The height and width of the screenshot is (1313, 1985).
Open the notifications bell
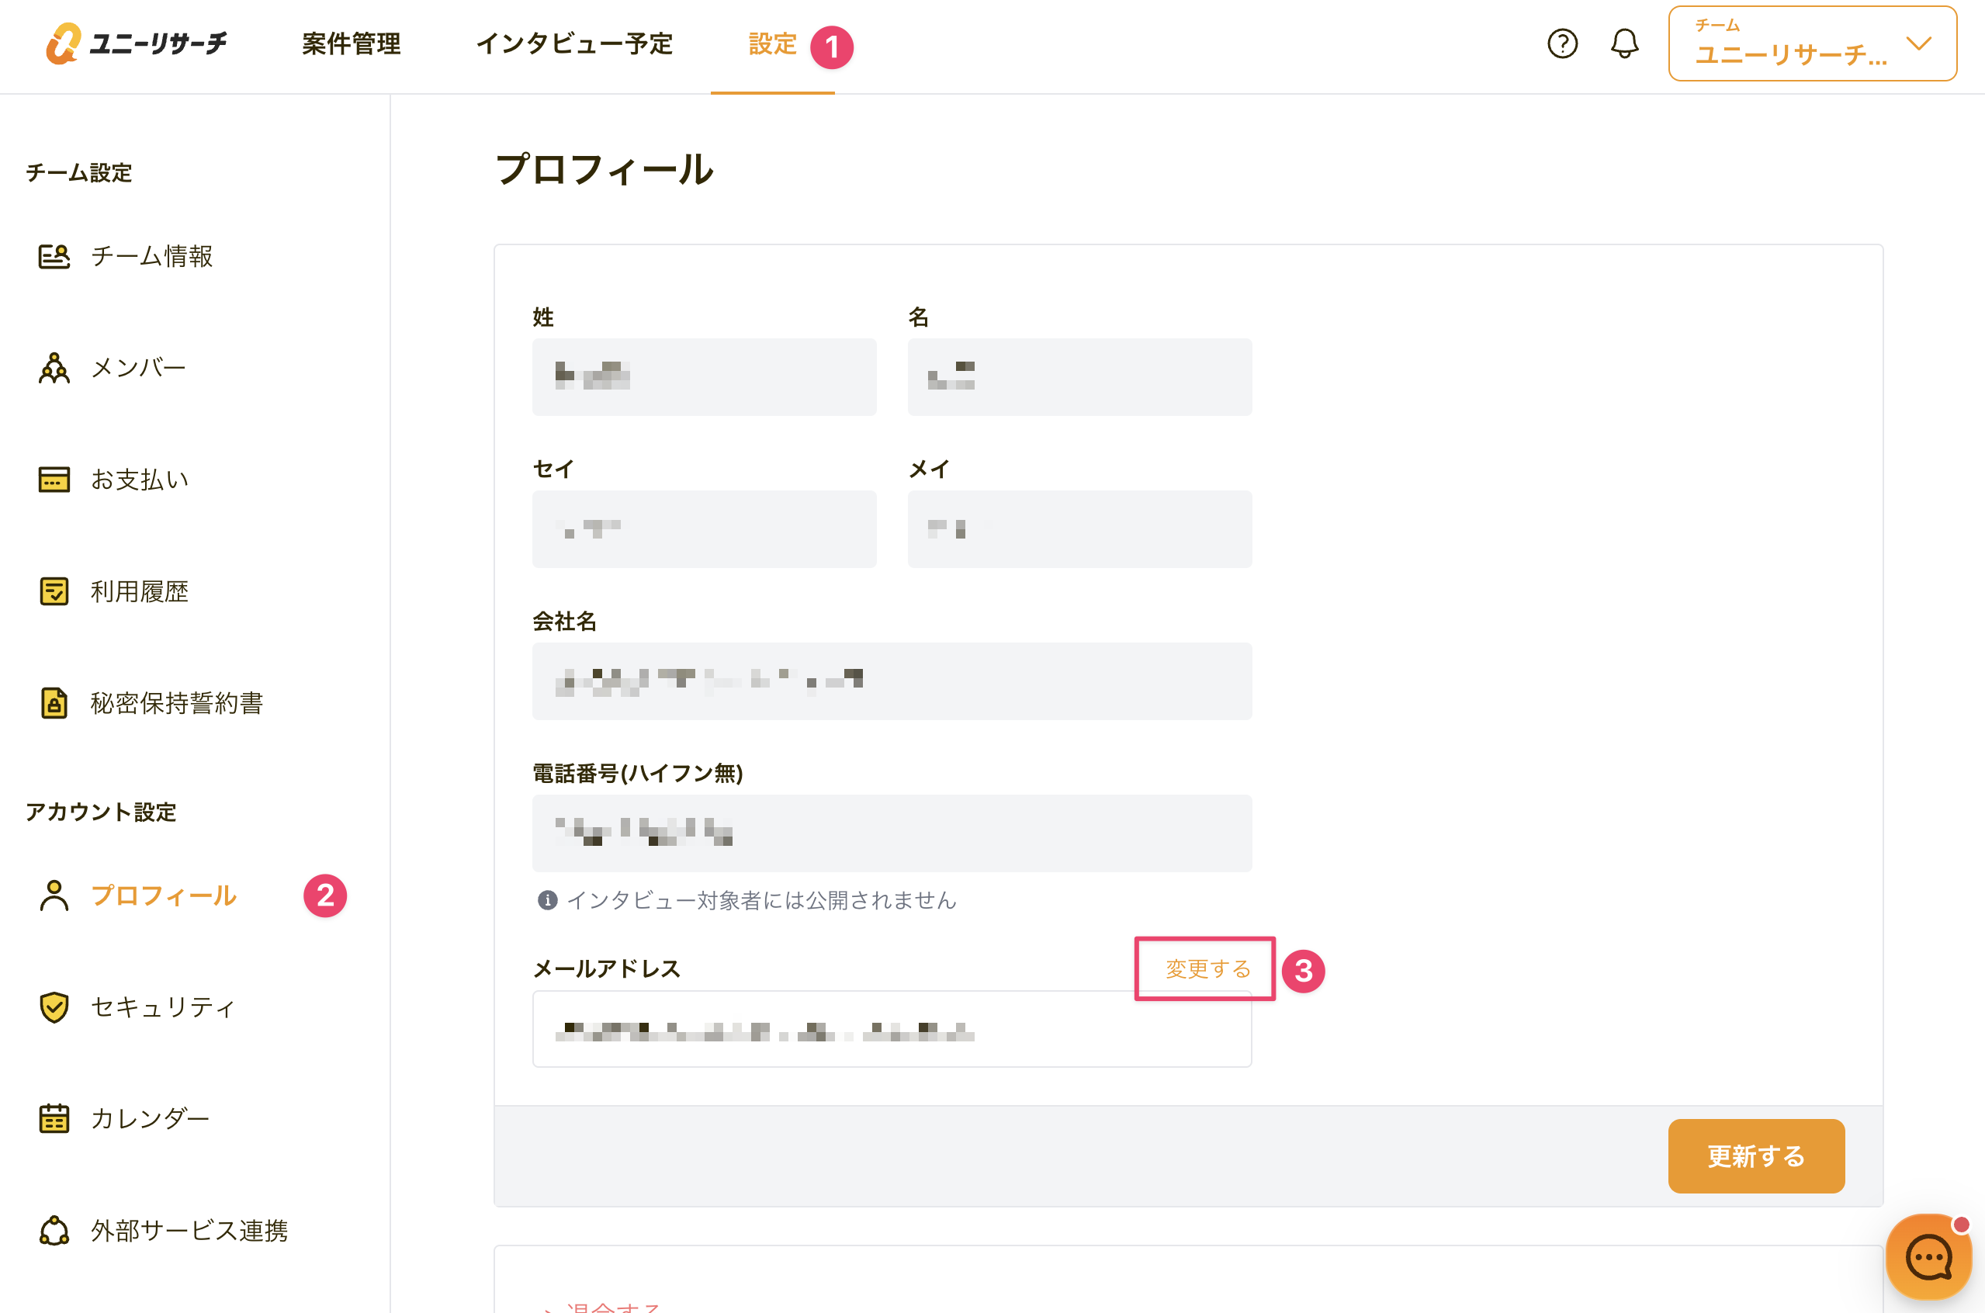[1623, 43]
